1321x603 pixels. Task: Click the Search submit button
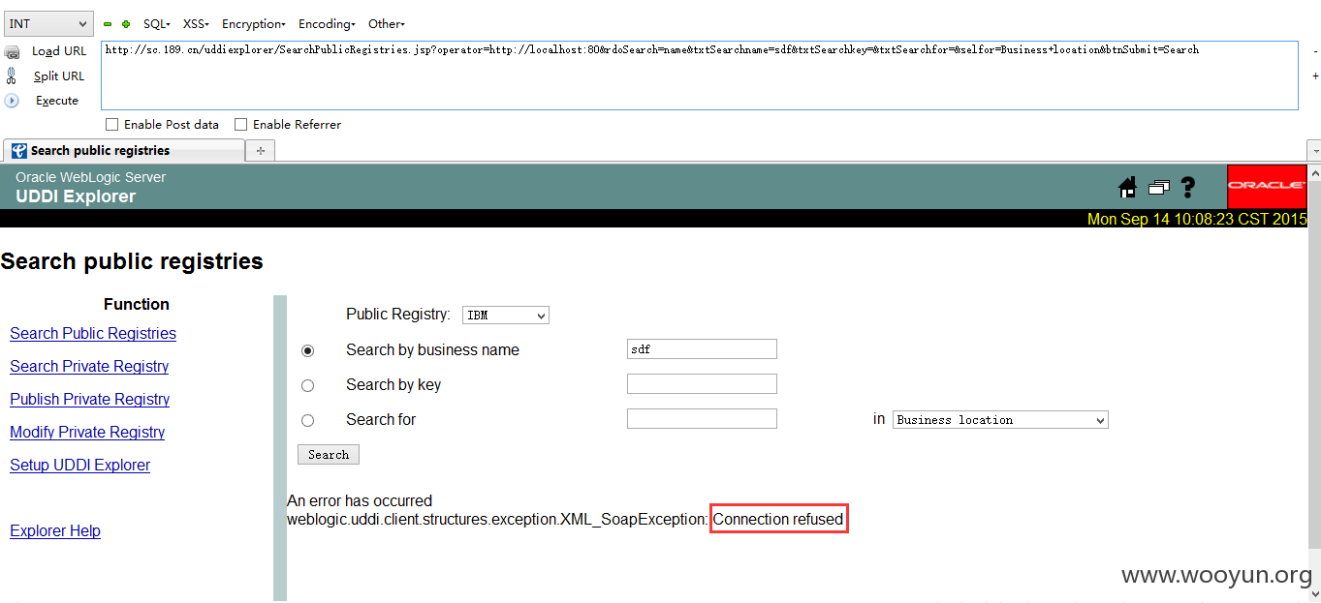pyautogui.click(x=329, y=455)
